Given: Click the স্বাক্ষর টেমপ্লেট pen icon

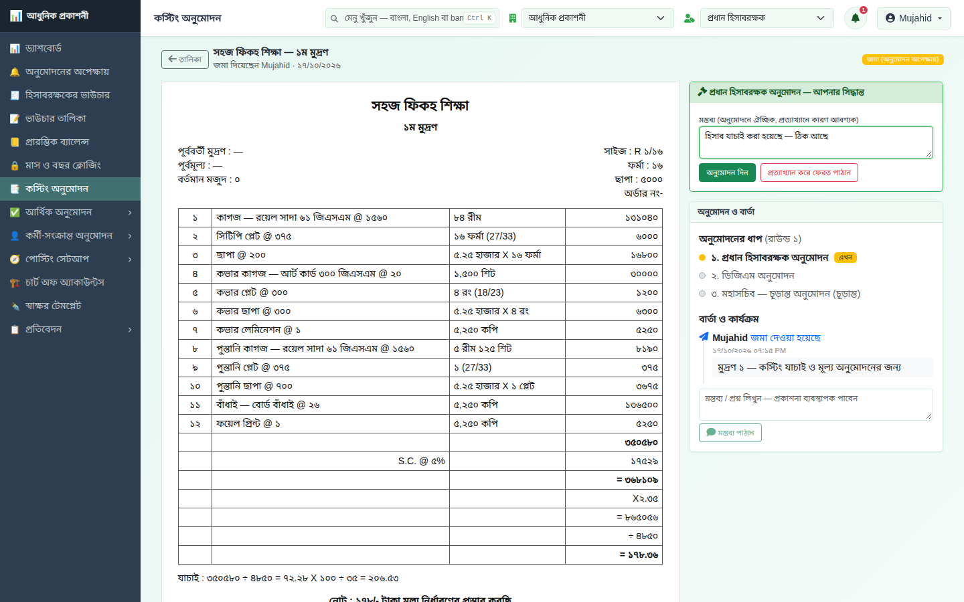Looking at the screenshot, I should coord(15,306).
